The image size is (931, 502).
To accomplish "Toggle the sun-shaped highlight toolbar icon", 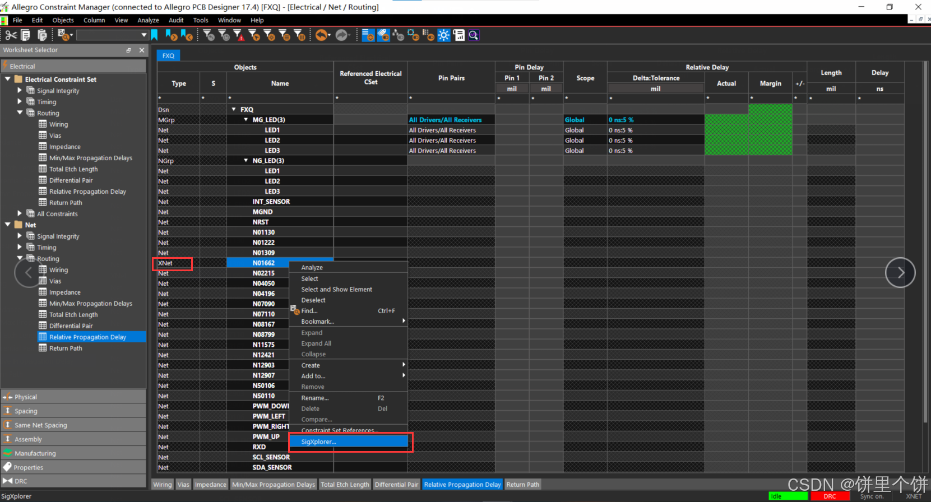I will (443, 35).
